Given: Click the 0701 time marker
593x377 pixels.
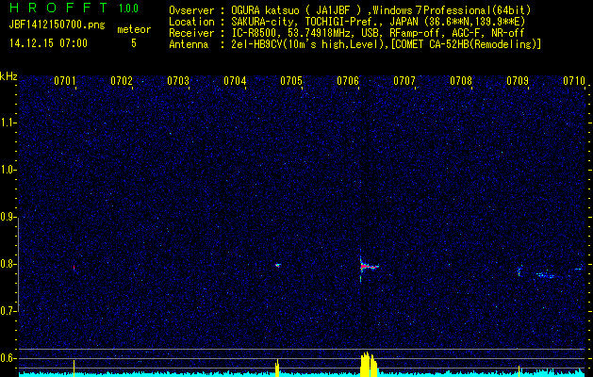Looking at the screenshot, I should point(65,81).
